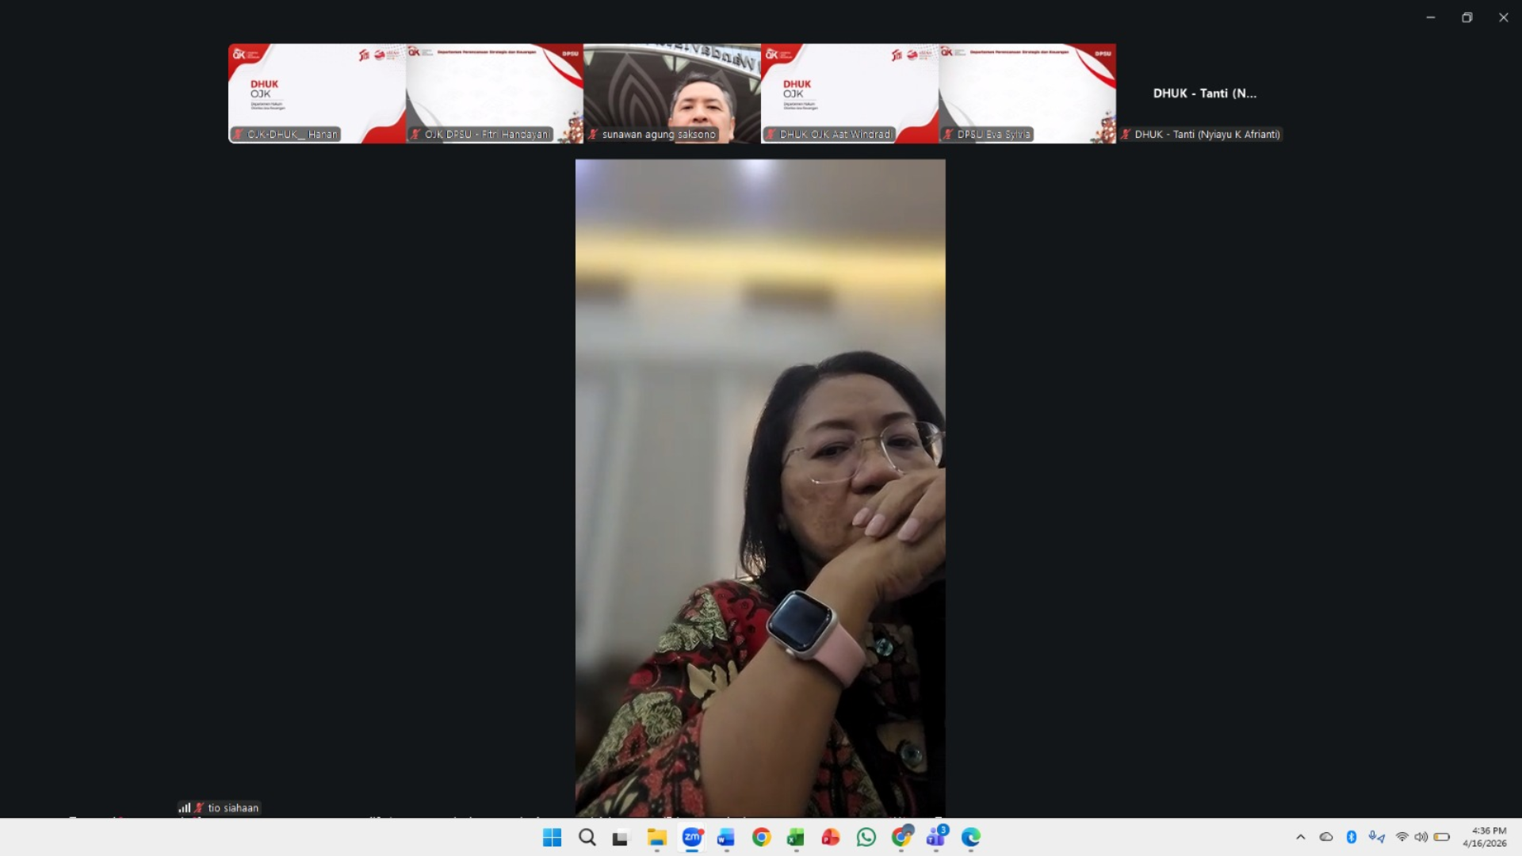Open the clock and date flyout

(x=1484, y=837)
